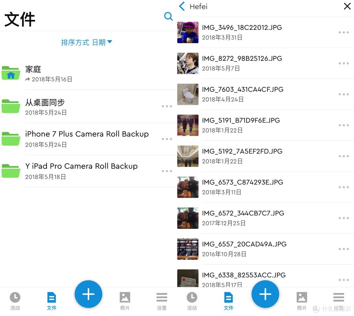Image resolution: width=354 pixels, height=316 pixels.
Task: Open thumbnail of IMG_3496_18C22012.JPG
Action: coord(188,32)
